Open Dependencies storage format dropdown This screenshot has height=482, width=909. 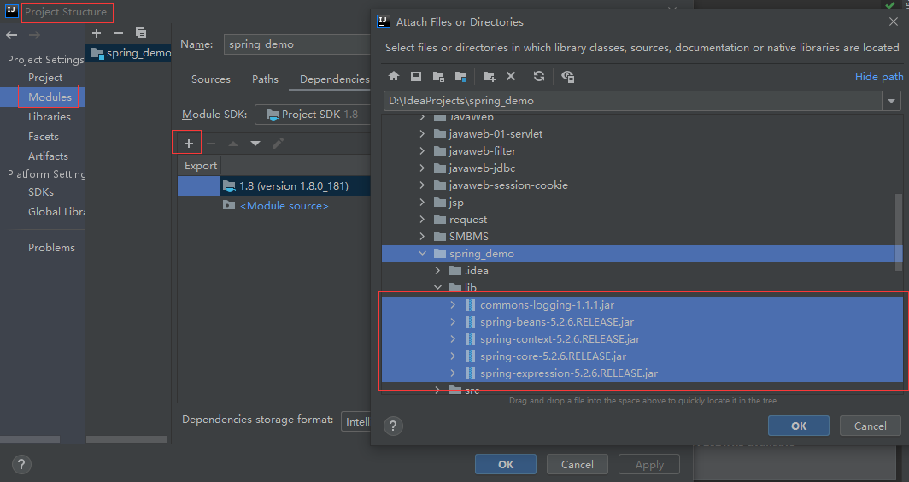click(356, 421)
